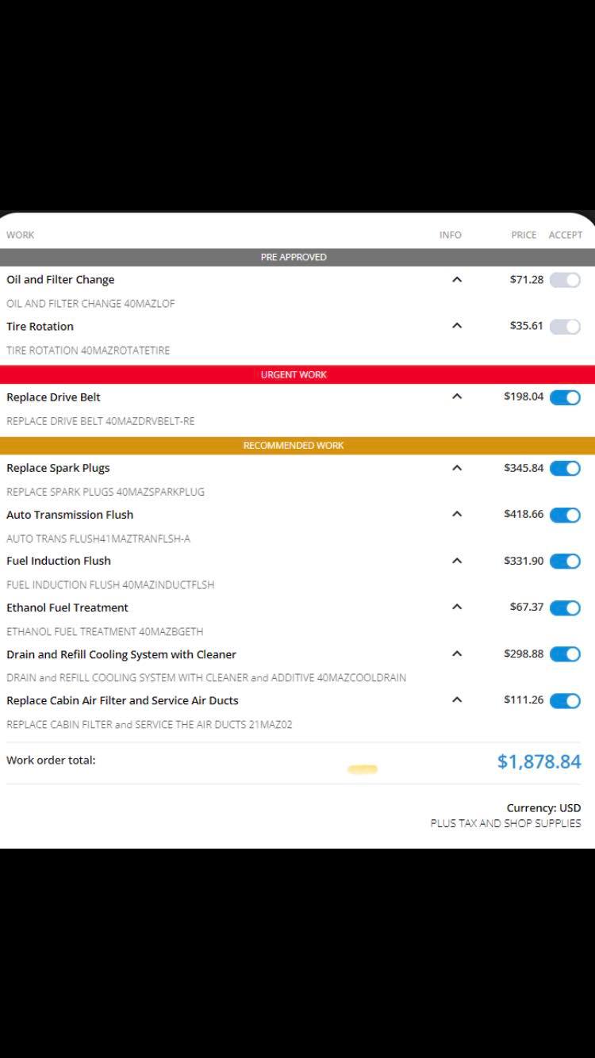Collapse Tire Rotation info details
This screenshot has width=595, height=1058.
457,325
